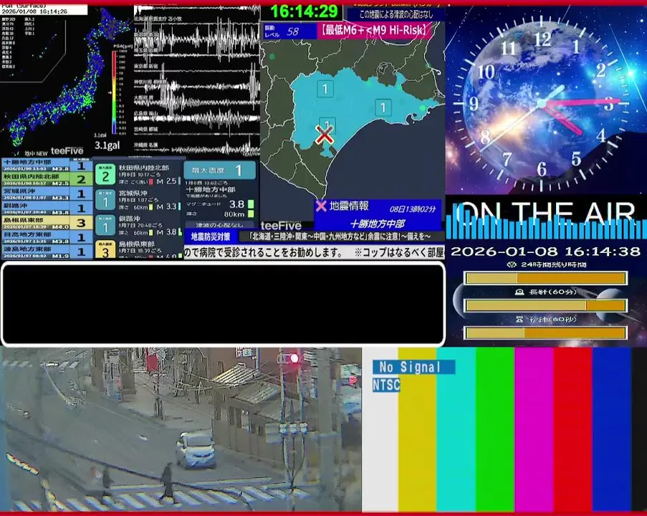Click the green intensity 2 badge on 秋田県内陸北部 card

(105, 175)
